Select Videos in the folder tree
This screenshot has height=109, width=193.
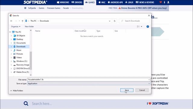click(x=19, y=58)
